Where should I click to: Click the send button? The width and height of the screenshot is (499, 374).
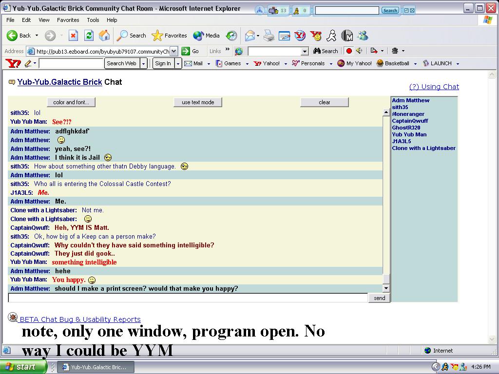point(379,298)
